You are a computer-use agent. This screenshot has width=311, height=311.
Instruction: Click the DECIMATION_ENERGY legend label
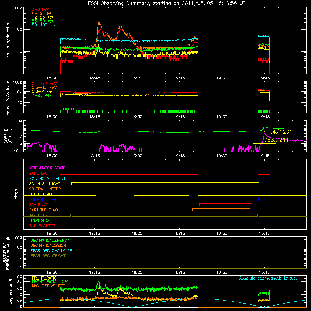click(50, 240)
